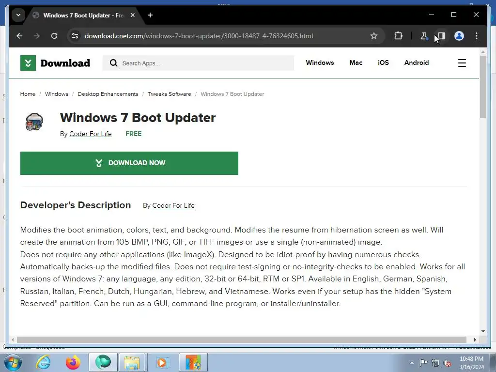
Task: Launch Firefox from the taskbar
Action: 73,362
